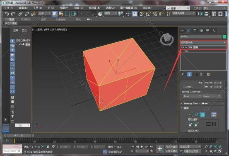Open the 视图 reference coordinate dropdown

[x=110, y=13]
